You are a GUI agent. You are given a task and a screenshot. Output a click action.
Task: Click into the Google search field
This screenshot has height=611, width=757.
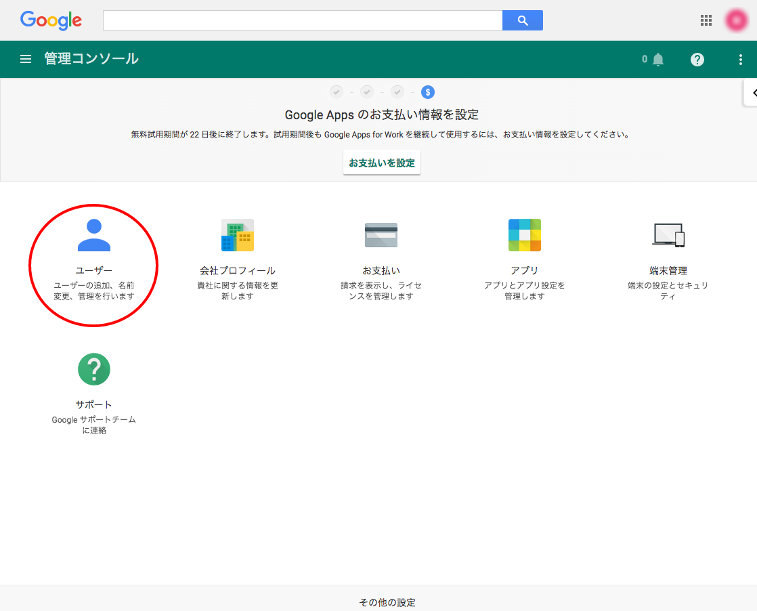pyautogui.click(x=303, y=20)
